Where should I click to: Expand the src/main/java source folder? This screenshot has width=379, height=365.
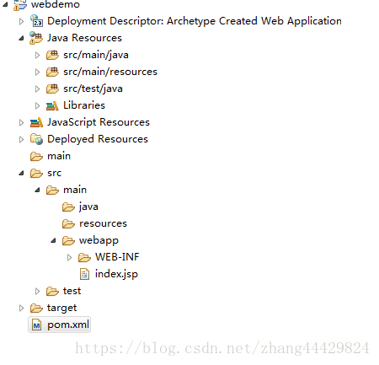37,55
